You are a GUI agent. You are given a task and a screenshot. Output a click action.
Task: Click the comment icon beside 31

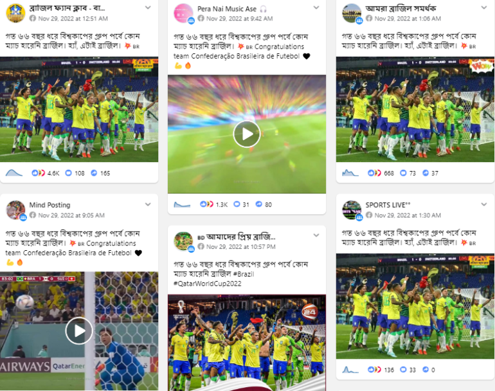point(237,205)
